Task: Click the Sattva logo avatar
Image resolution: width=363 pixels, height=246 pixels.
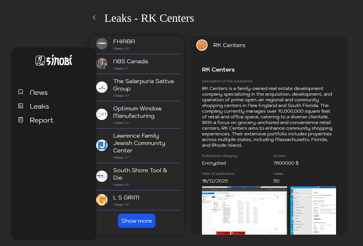Action: pyautogui.click(x=102, y=87)
